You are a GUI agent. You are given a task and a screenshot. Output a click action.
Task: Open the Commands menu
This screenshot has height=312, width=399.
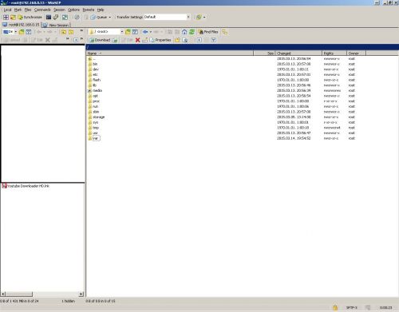point(42,10)
